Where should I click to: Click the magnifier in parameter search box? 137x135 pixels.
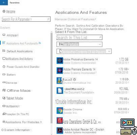tap(48, 19)
